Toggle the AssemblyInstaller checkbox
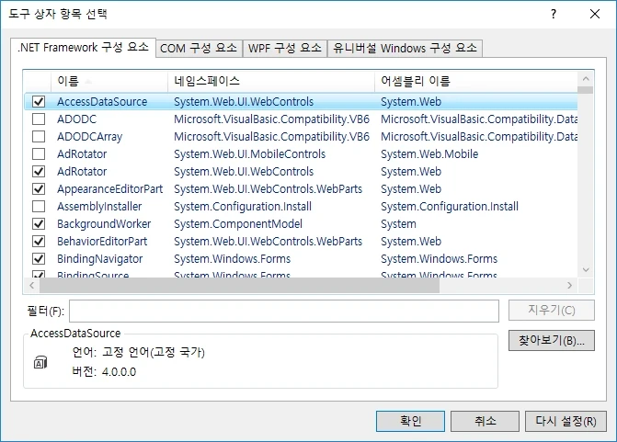Viewport: 617px width, 442px height. coord(39,207)
